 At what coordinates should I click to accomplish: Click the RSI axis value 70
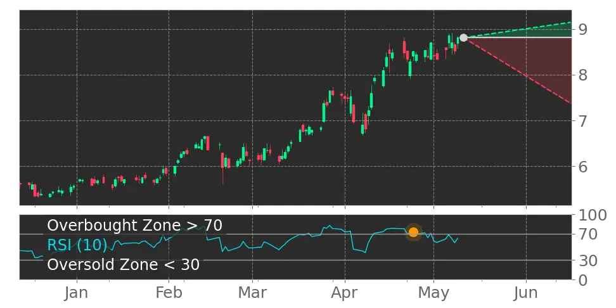pos(587,234)
